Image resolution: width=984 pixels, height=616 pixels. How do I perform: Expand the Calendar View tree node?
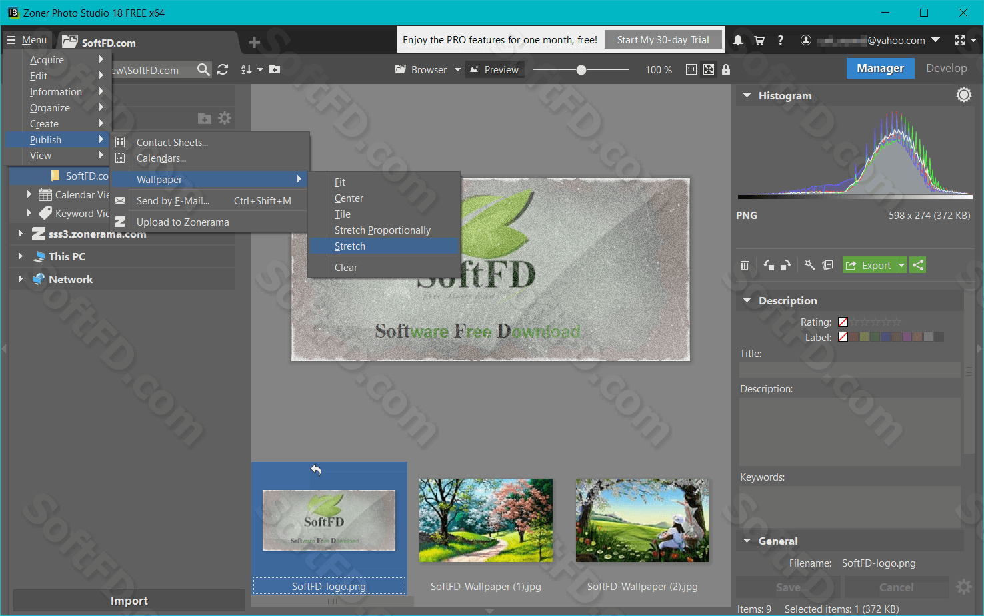29,194
